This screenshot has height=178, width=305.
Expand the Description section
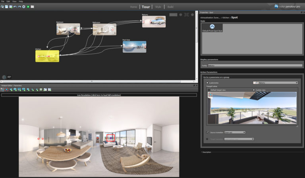click(206, 152)
